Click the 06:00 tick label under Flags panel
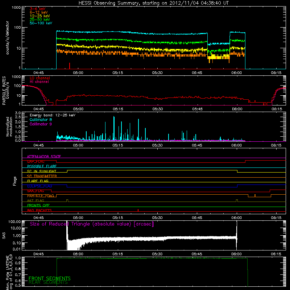This screenshot has height=290, width=290. [237, 218]
